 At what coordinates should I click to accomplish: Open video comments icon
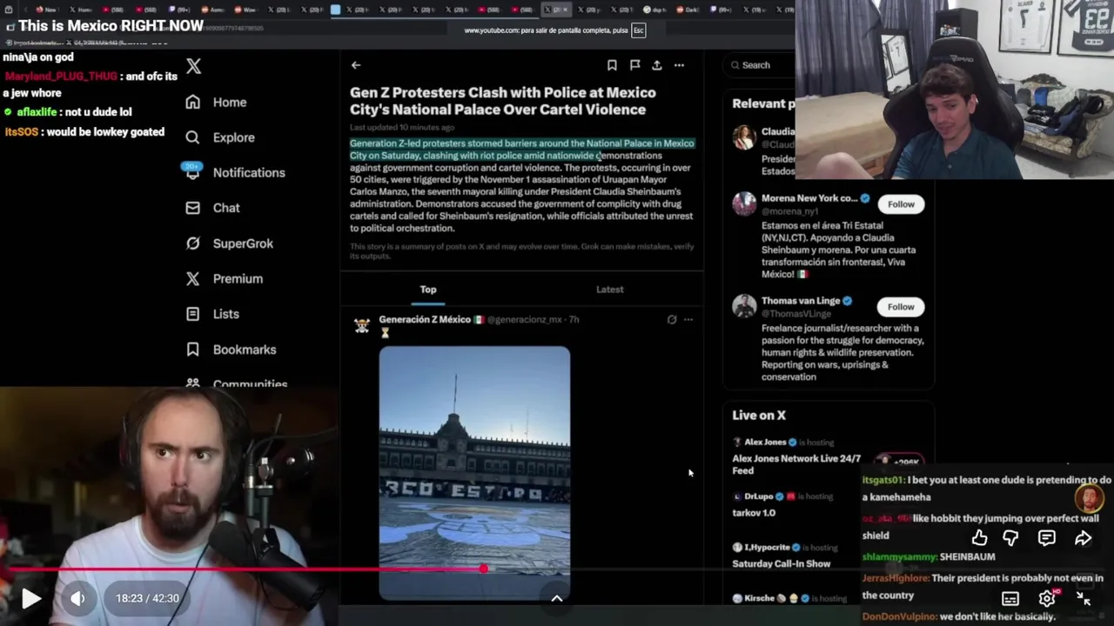coord(1046,538)
